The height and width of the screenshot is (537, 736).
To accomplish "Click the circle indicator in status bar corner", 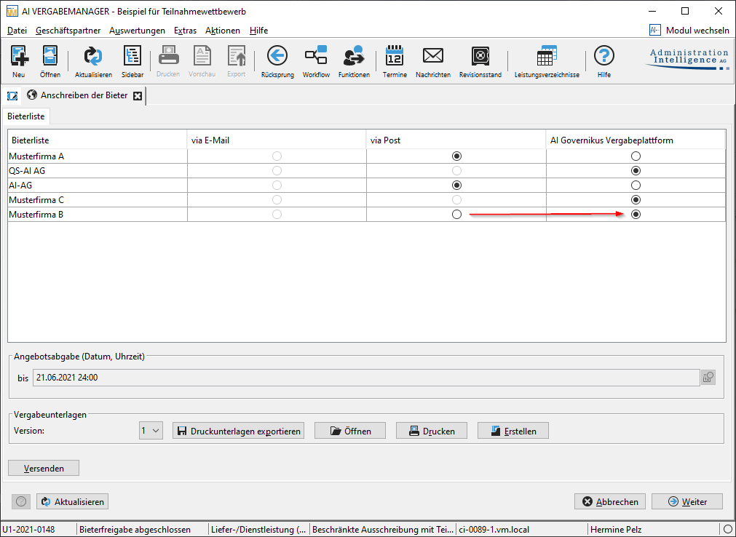I will (x=727, y=530).
